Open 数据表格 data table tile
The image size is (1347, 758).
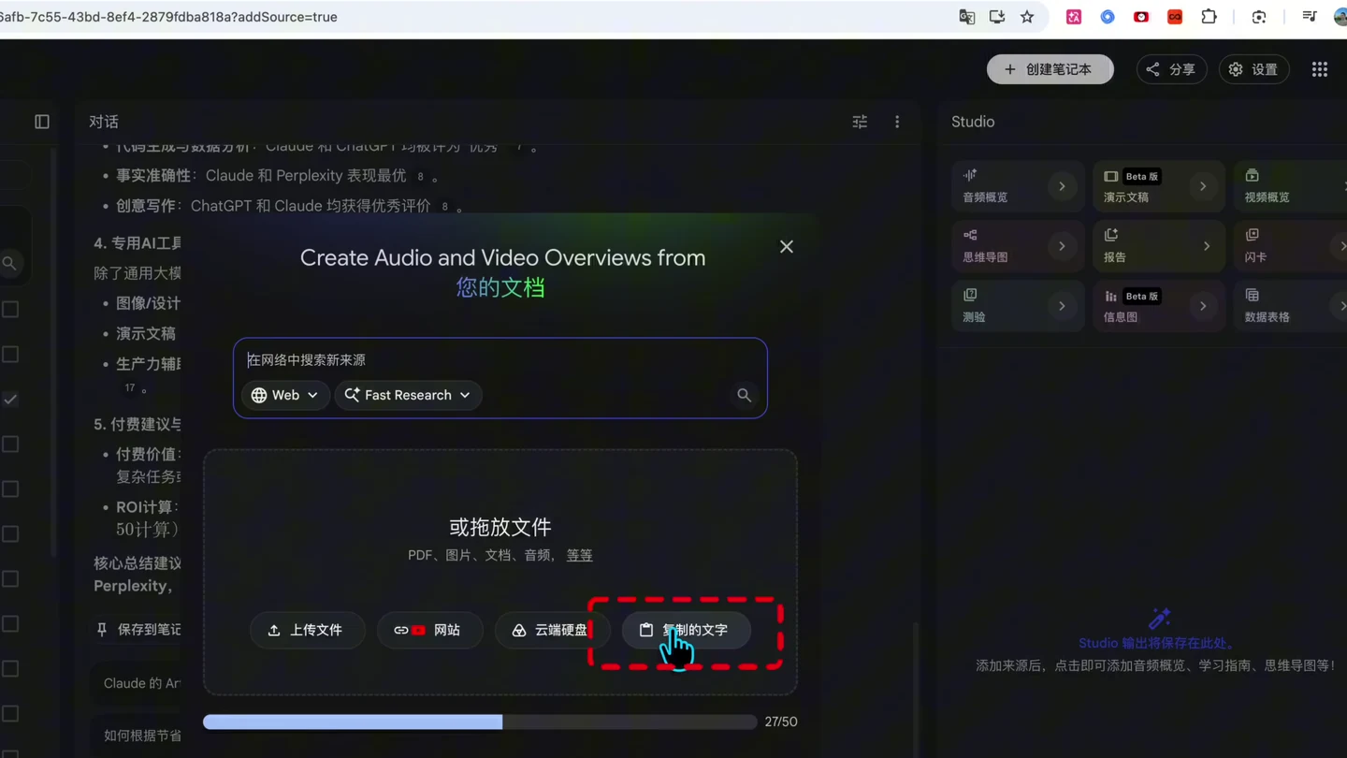pyautogui.click(x=1291, y=306)
